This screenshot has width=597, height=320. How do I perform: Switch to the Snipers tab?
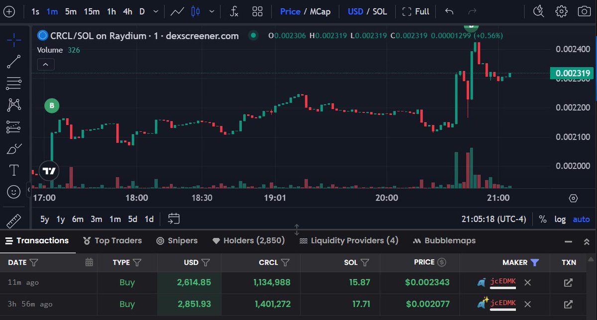[x=177, y=241]
